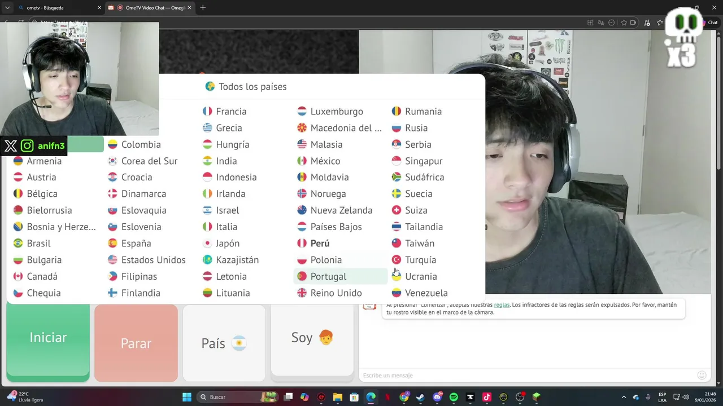Select Venezuela country entry
This screenshot has width=723, height=406.
click(420, 293)
